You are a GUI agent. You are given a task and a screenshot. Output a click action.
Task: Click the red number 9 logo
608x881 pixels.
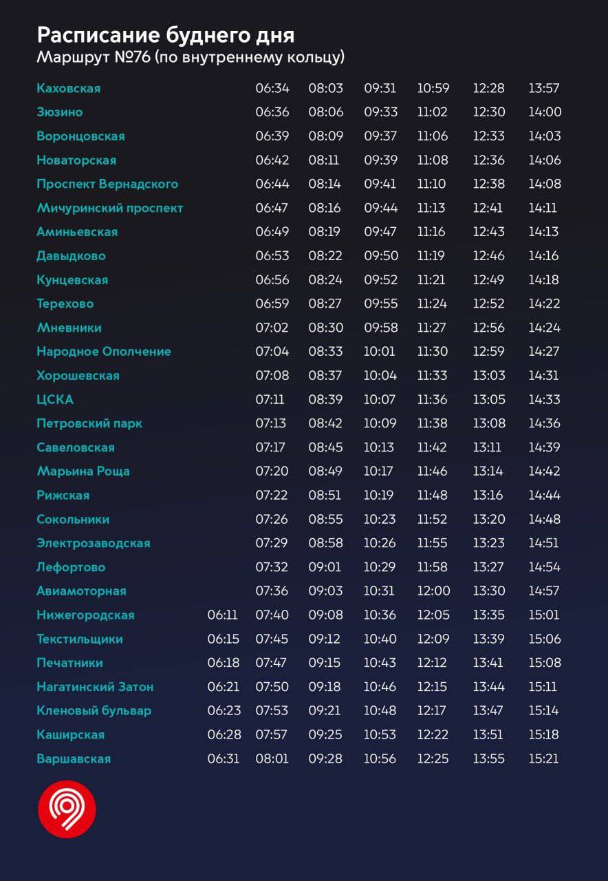67,809
